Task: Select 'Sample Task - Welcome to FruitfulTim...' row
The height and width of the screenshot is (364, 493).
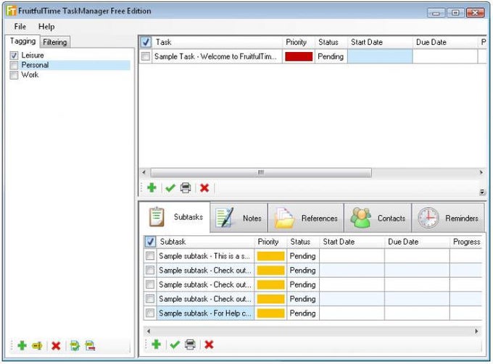Action: pos(216,56)
